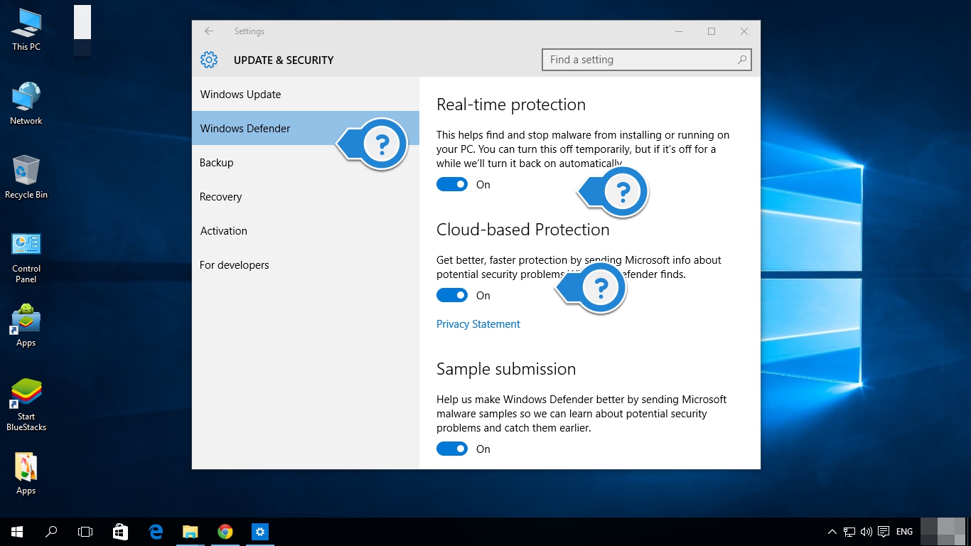Maximize the Settings window
This screenshot has width=971, height=546.
coord(712,31)
